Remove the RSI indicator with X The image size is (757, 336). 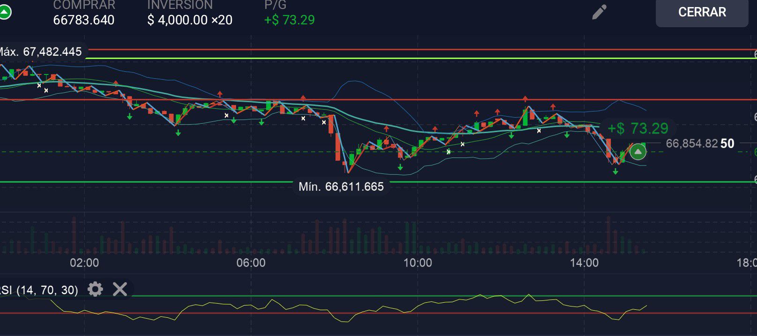tap(120, 289)
